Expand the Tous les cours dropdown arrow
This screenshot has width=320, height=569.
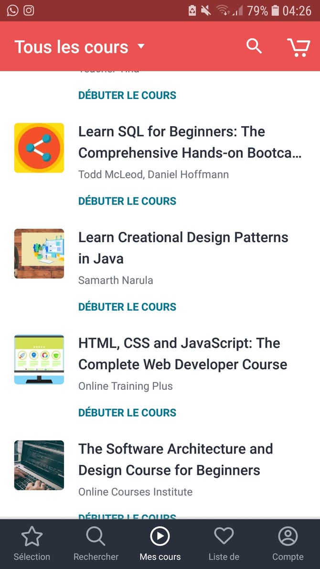pyautogui.click(x=141, y=46)
